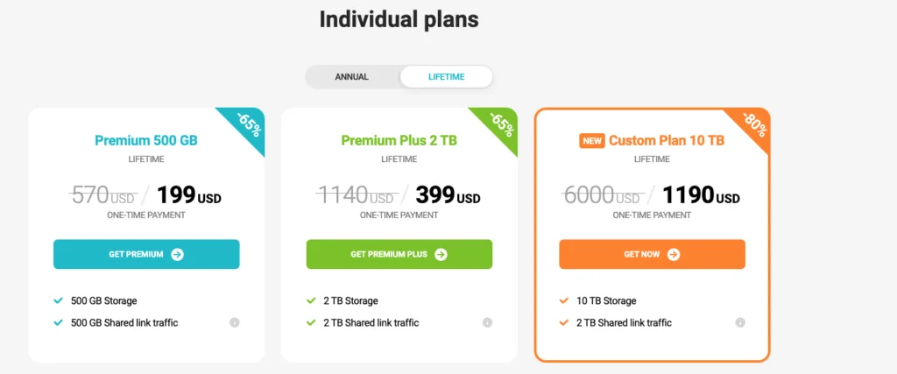Viewport: 897px width, 374px height.
Task: Click the Premium 500 GB plan title
Action: click(x=146, y=140)
